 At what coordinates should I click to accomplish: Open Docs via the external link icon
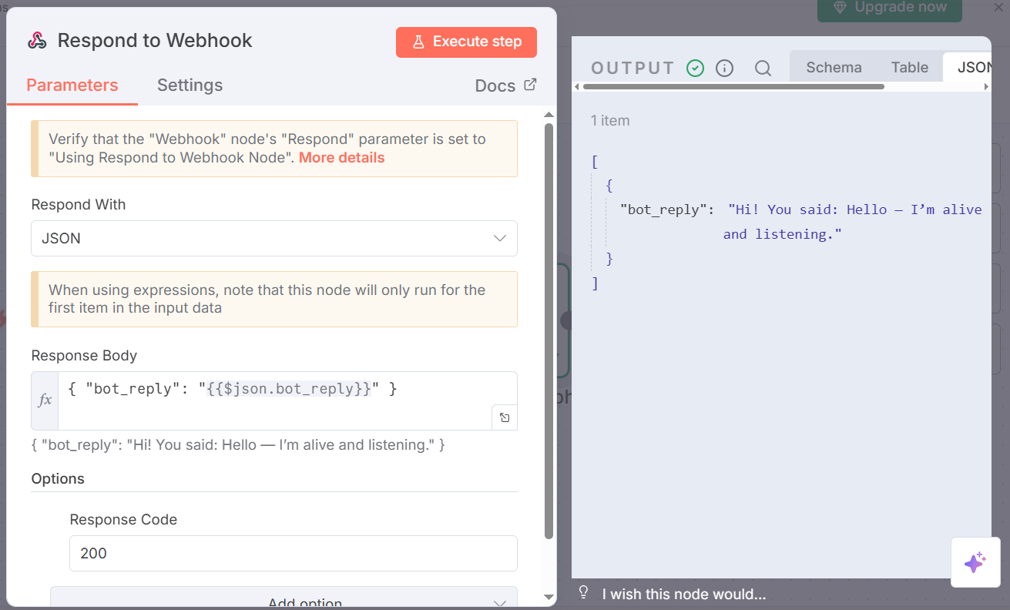pos(530,85)
